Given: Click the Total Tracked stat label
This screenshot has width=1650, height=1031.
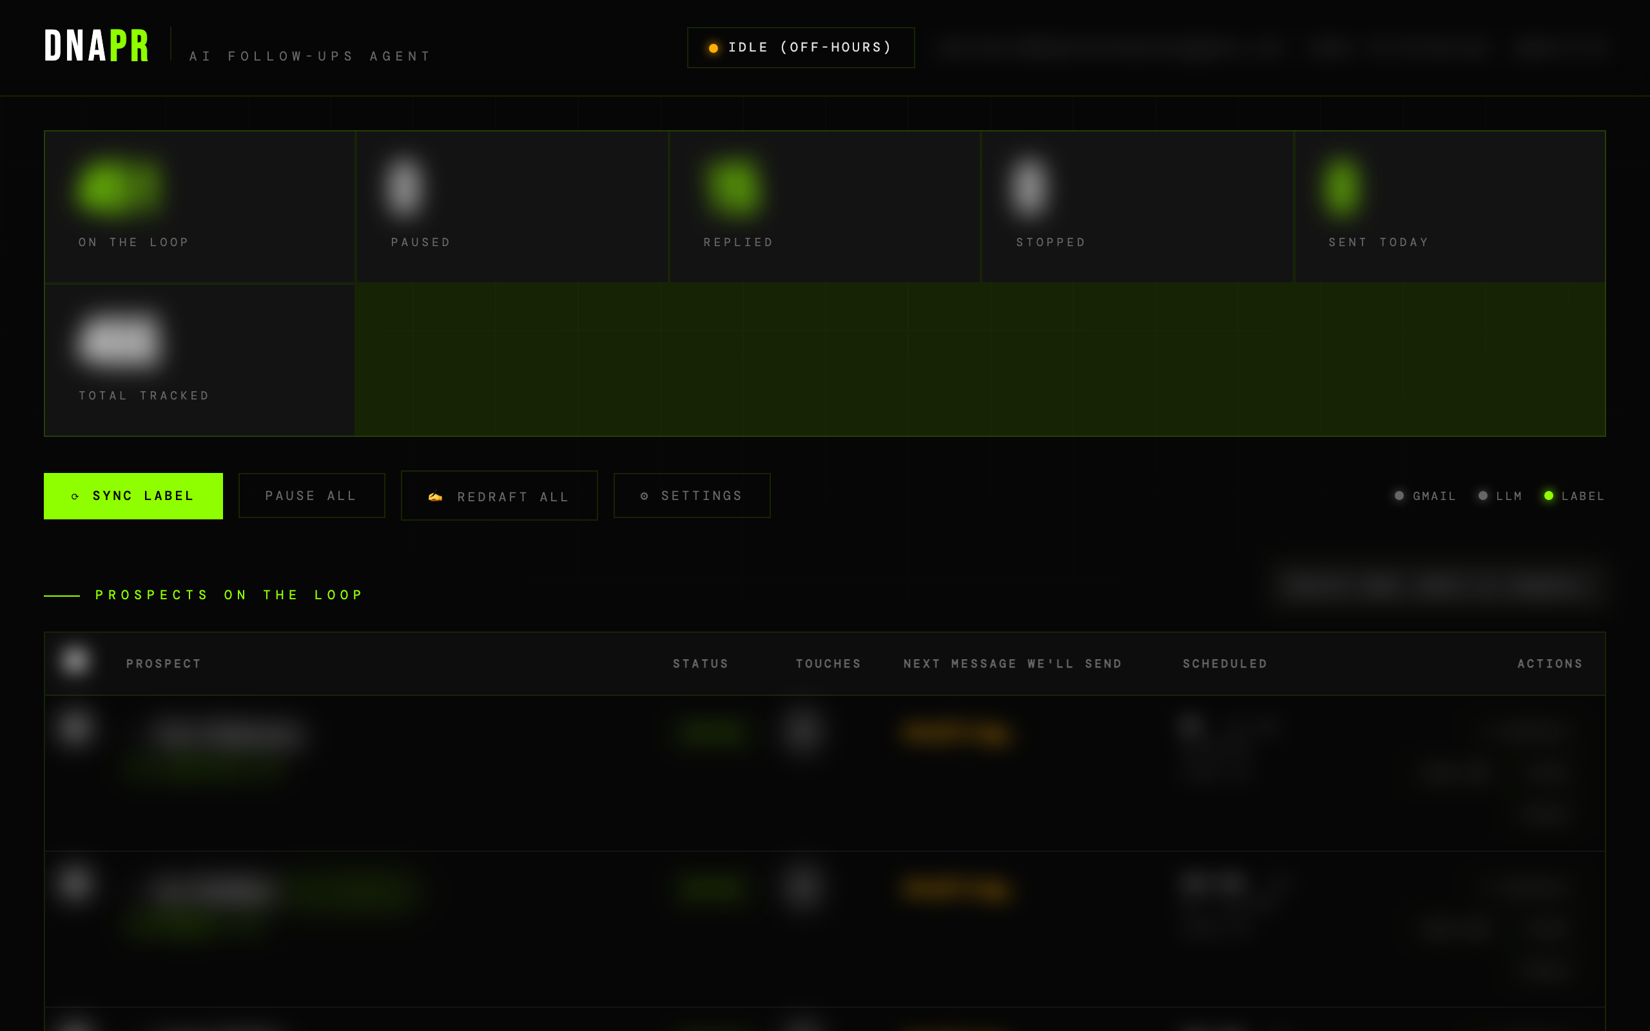Looking at the screenshot, I should [x=144, y=396].
